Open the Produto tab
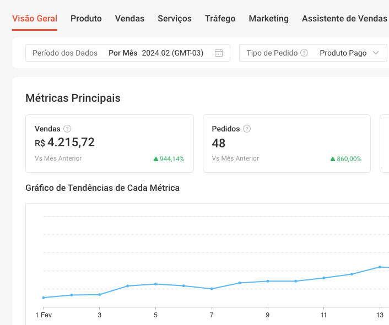The width and height of the screenshot is (389, 325). click(86, 19)
